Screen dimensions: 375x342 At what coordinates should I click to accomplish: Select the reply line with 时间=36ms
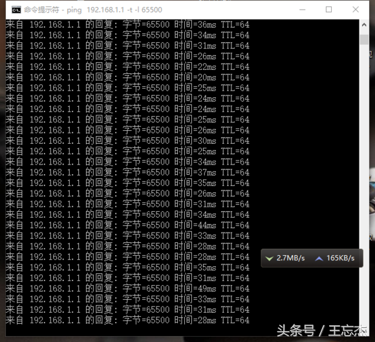pyautogui.click(x=127, y=25)
